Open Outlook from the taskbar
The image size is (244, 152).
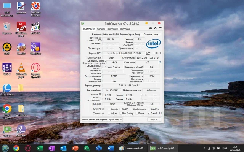63,148
